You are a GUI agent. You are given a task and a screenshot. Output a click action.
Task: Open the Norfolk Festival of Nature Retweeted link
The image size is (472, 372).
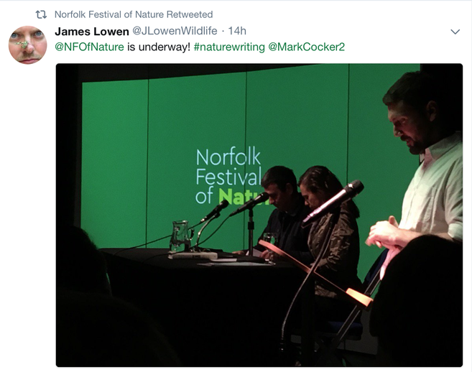[134, 14]
